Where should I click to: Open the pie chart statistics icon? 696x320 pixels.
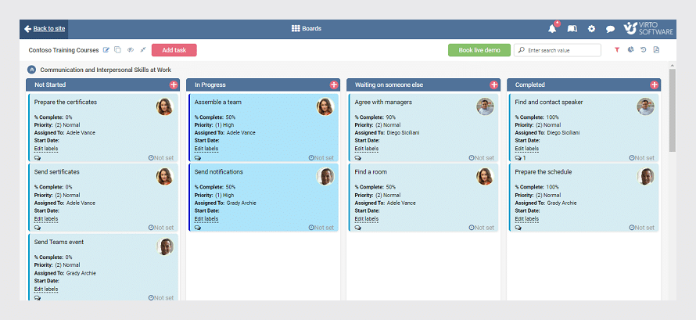click(630, 50)
